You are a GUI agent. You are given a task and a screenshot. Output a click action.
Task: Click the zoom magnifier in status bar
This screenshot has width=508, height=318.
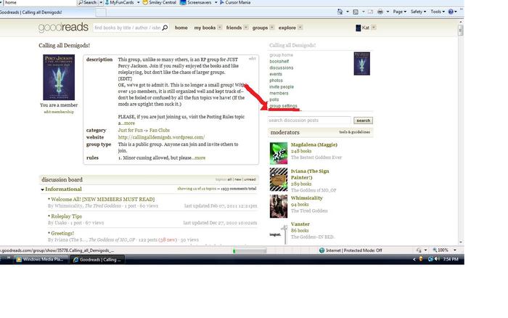click(435, 250)
